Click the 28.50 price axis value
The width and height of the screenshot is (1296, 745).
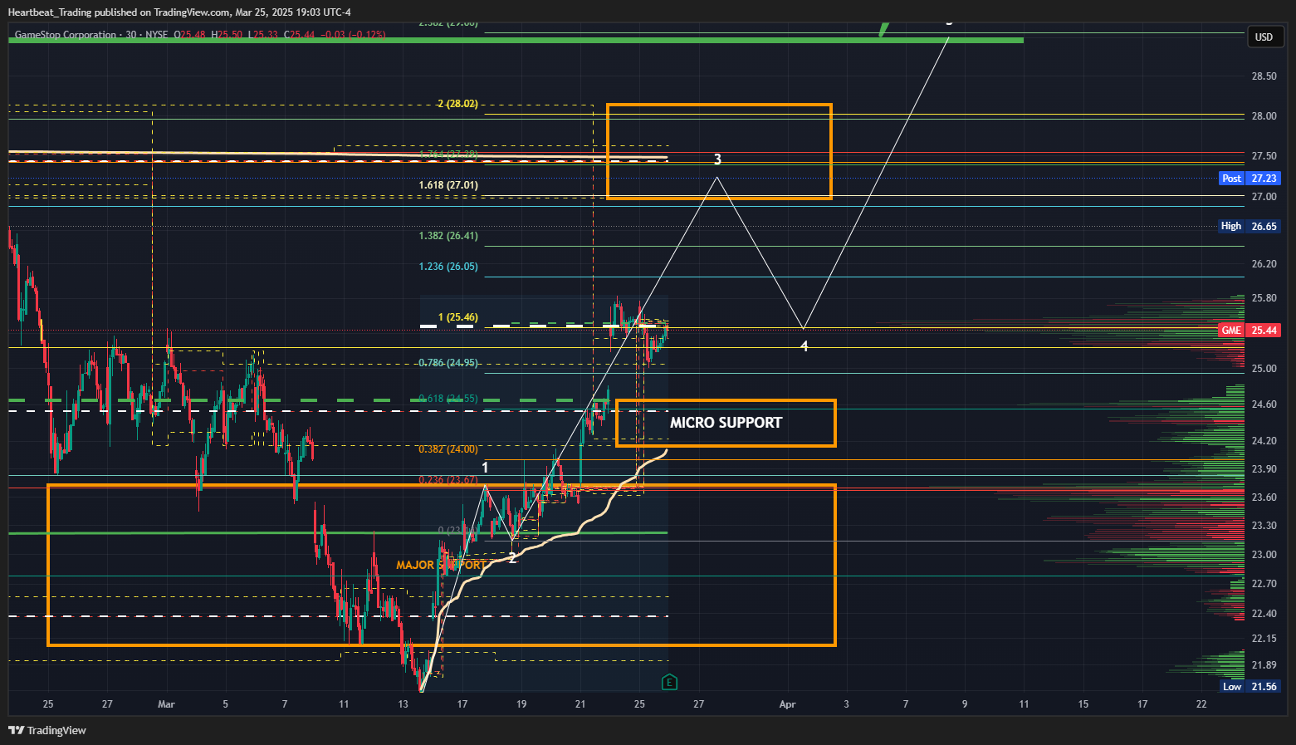pyautogui.click(x=1264, y=76)
